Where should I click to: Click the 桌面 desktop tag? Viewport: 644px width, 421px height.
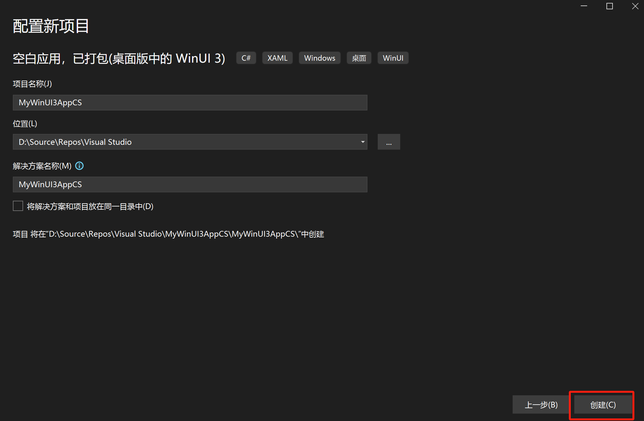[x=359, y=58]
